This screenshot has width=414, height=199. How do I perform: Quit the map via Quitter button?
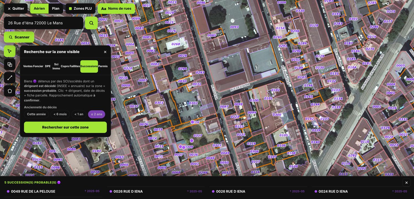16,9
